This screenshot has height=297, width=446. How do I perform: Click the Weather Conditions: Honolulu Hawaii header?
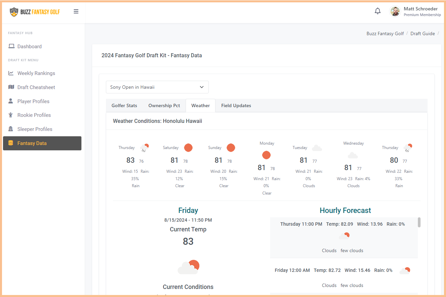click(157, 121)
